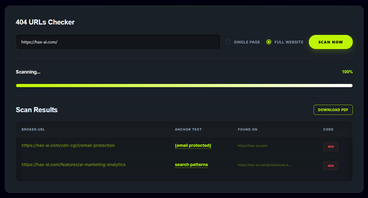368x198 pixels.
Task: Download the scan results as PDF
Action: click(x=333, y=110)
